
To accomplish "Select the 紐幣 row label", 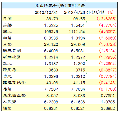I will click(x=7, y=108).
